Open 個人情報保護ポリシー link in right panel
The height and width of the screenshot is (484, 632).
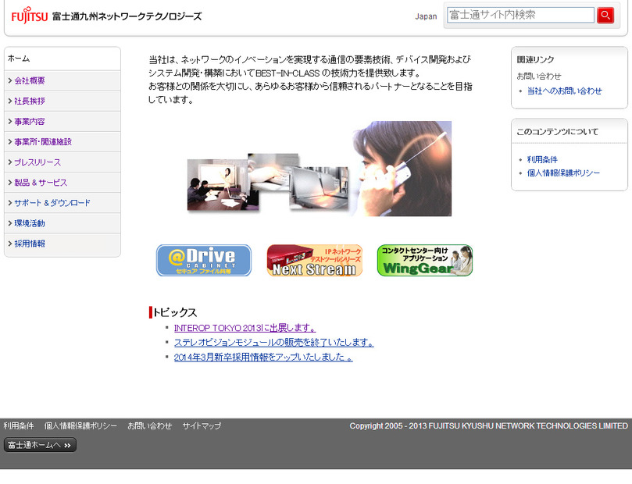tap(563, 173)
